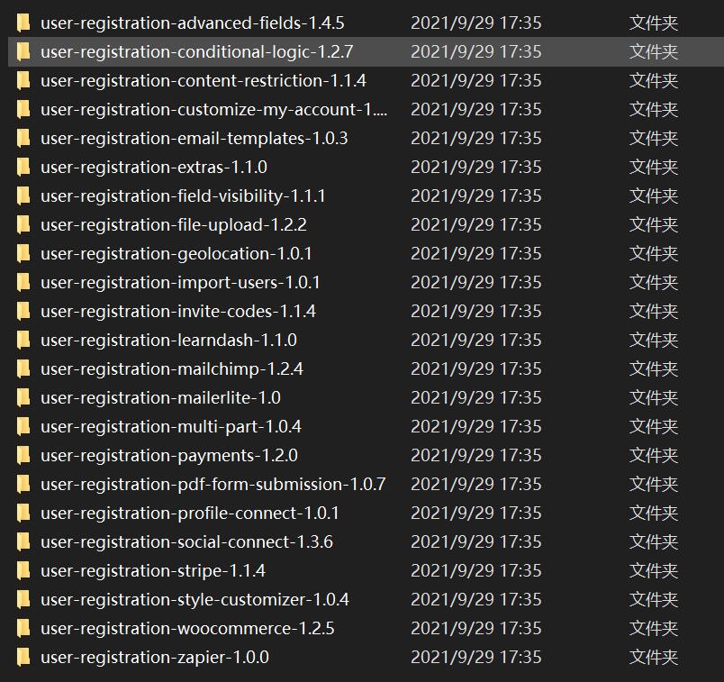
Task: Click folder icon of user-registration-customize-my-account row
Action: click(23, 110)
